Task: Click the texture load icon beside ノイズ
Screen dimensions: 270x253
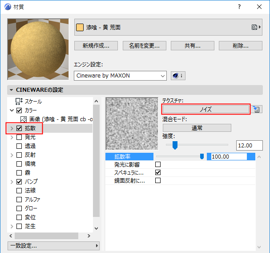Action: click(256, 109)
